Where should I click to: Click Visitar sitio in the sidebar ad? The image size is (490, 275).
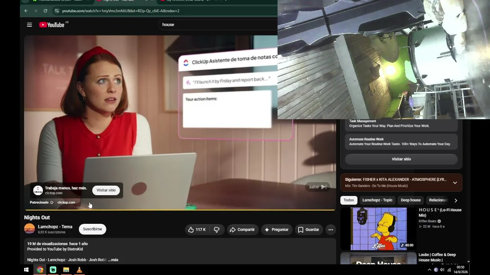(x=401, y=159)
